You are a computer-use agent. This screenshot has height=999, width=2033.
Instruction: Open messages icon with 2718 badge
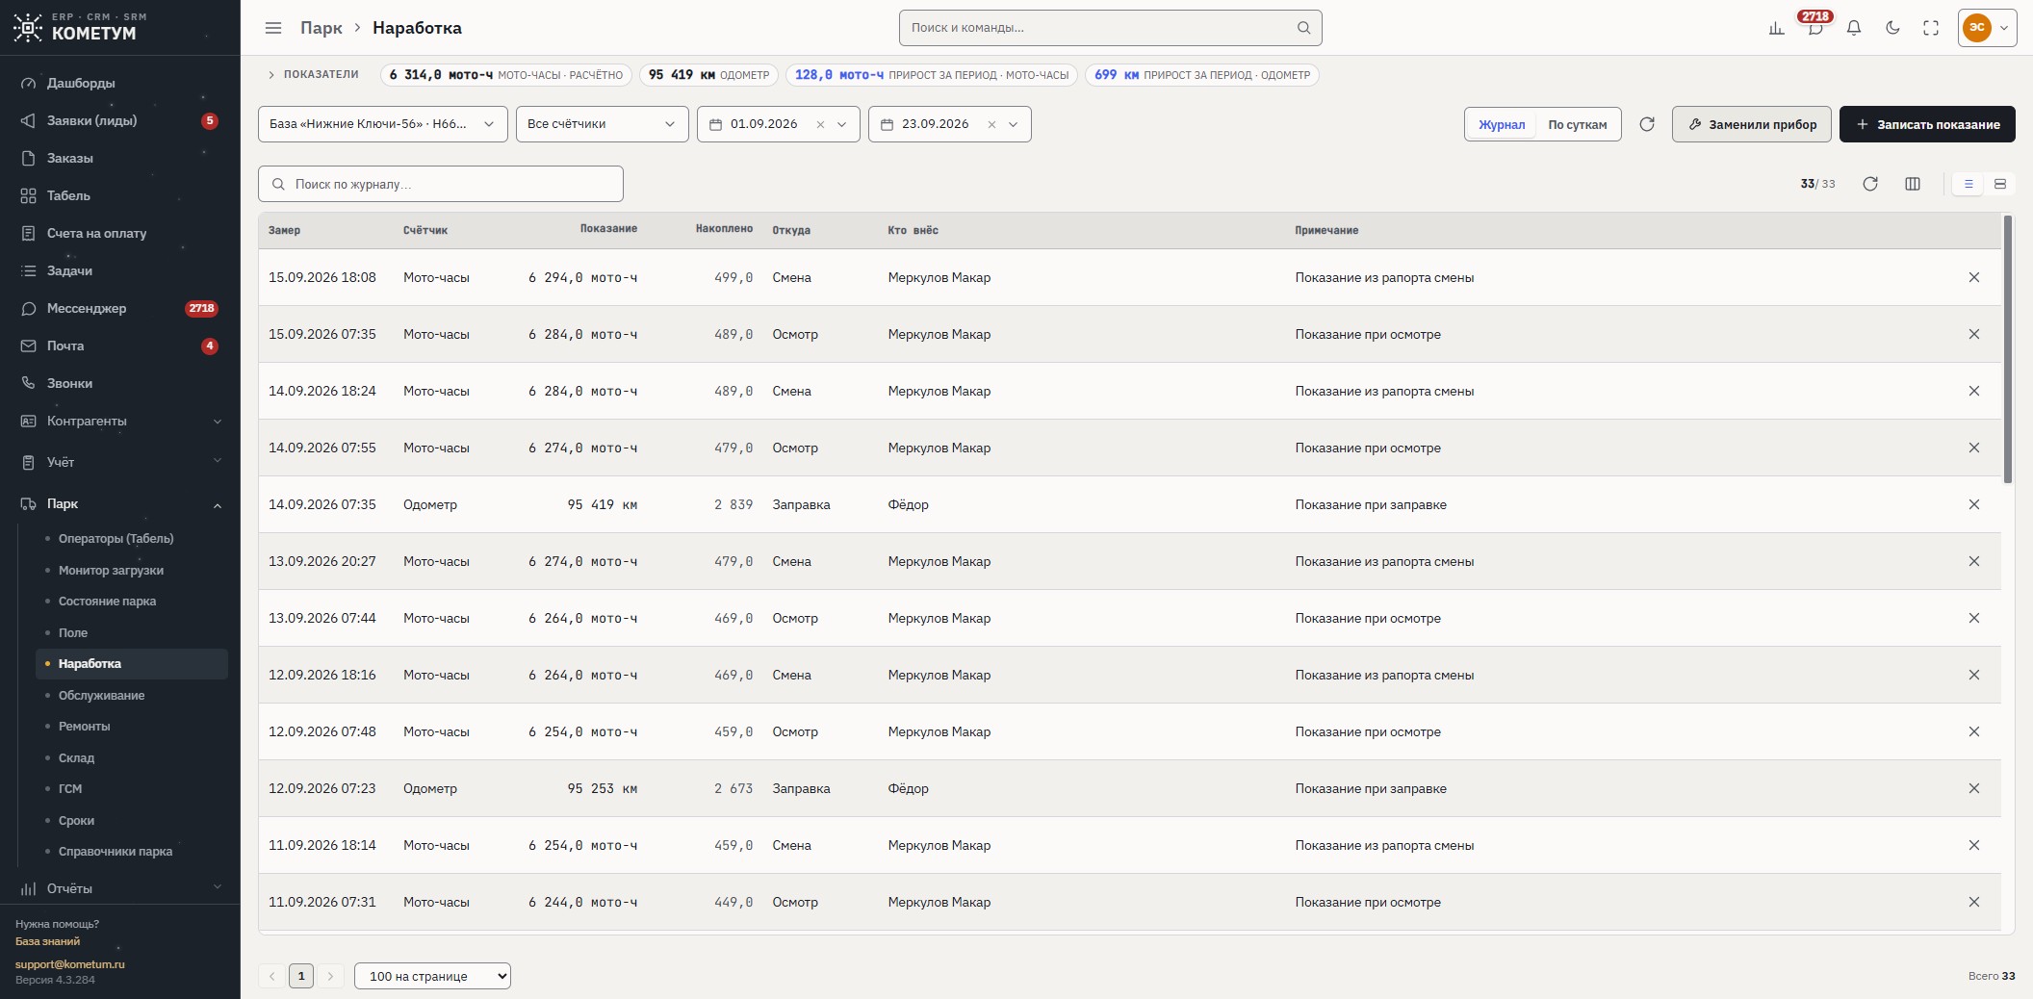(x=1815, y=28)
